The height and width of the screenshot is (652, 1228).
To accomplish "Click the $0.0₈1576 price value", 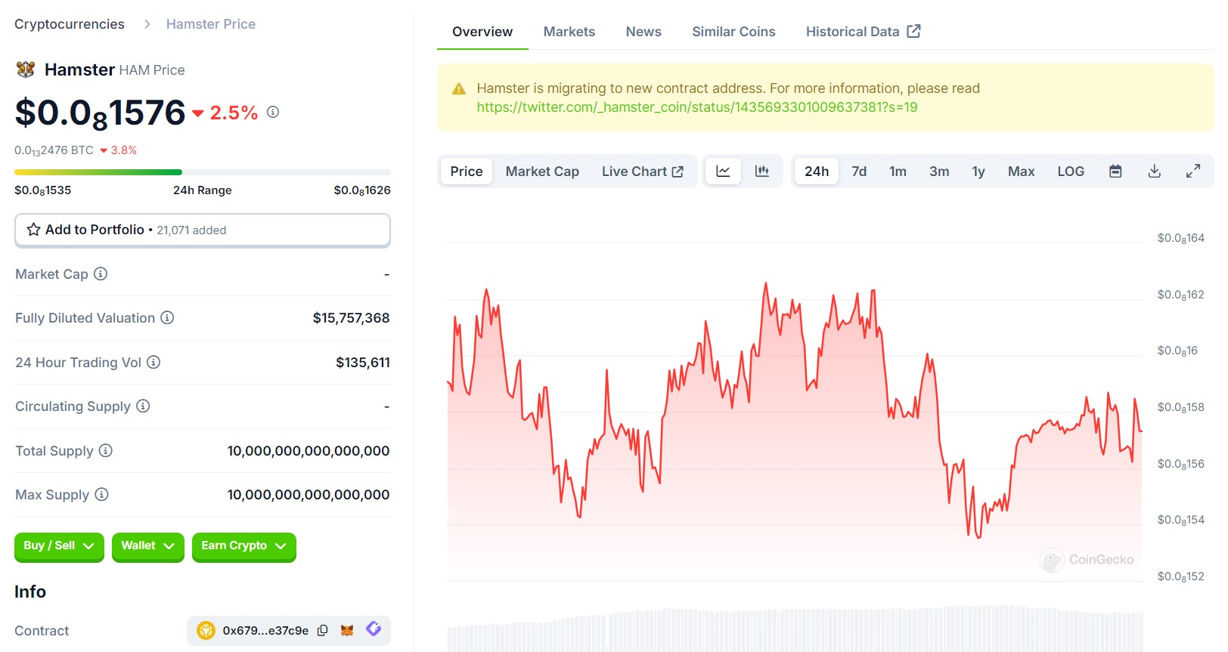I will [100, 113].
